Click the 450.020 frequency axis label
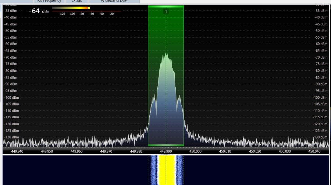The width and height of the screenshot is (331, 185). [x=255, y=151]
